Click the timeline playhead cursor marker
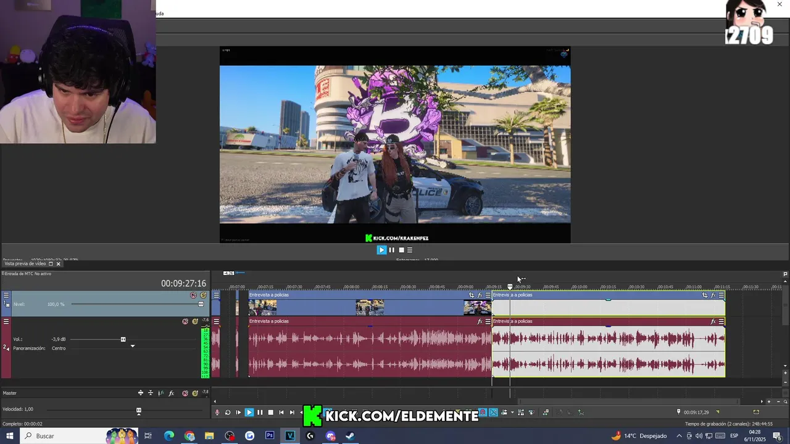The image size is (790, 444). pos(510,287)
